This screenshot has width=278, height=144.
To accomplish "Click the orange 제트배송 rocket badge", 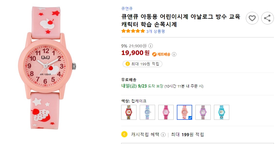I will click(x=162, y=54).
